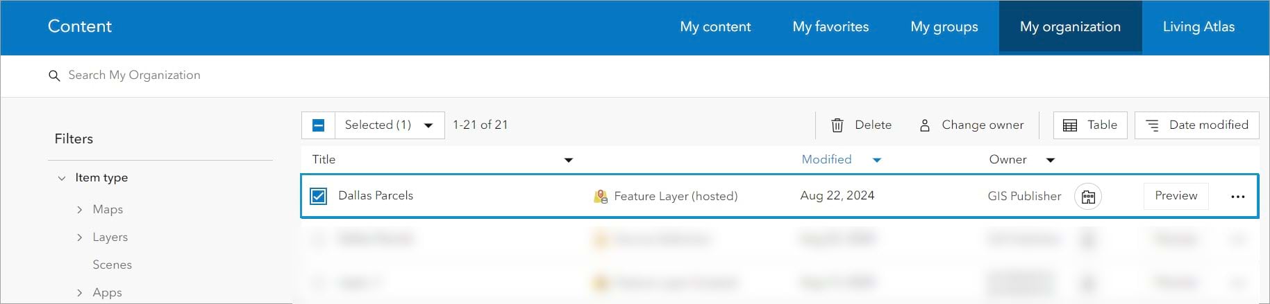Click the Table view grid icon
1270x304 pixels.
coord(1070,125)
